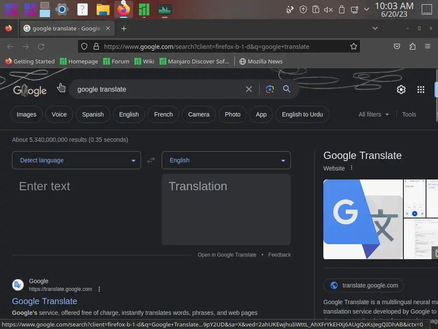Visit translate.google.com chip in knowledge panel
Image resolution: width=438 pixels, height=329 pixels.
[x=364, y=285]
